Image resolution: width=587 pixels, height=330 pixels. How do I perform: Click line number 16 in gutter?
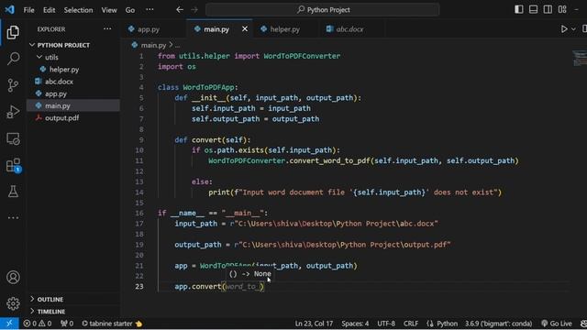coord(139,214)
